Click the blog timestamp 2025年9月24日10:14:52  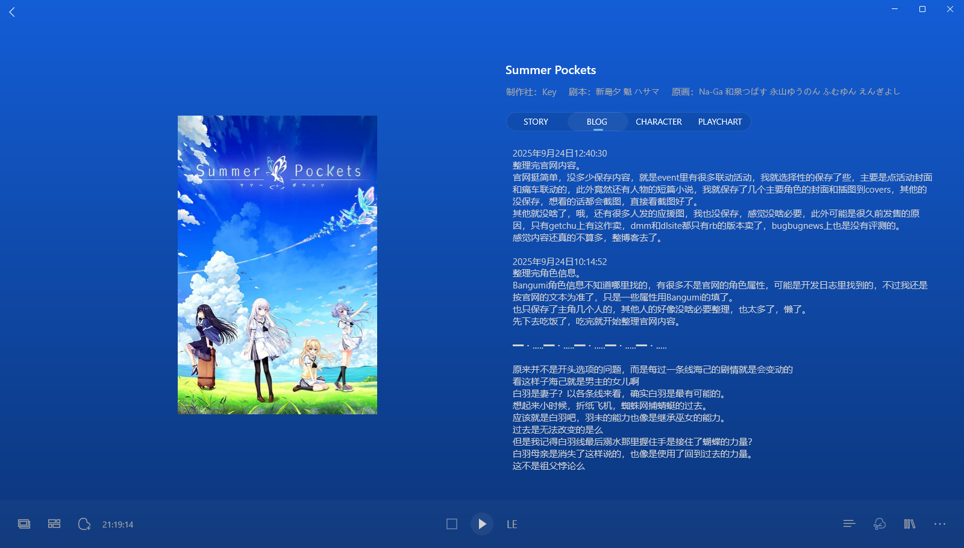(x=560, y=262)
